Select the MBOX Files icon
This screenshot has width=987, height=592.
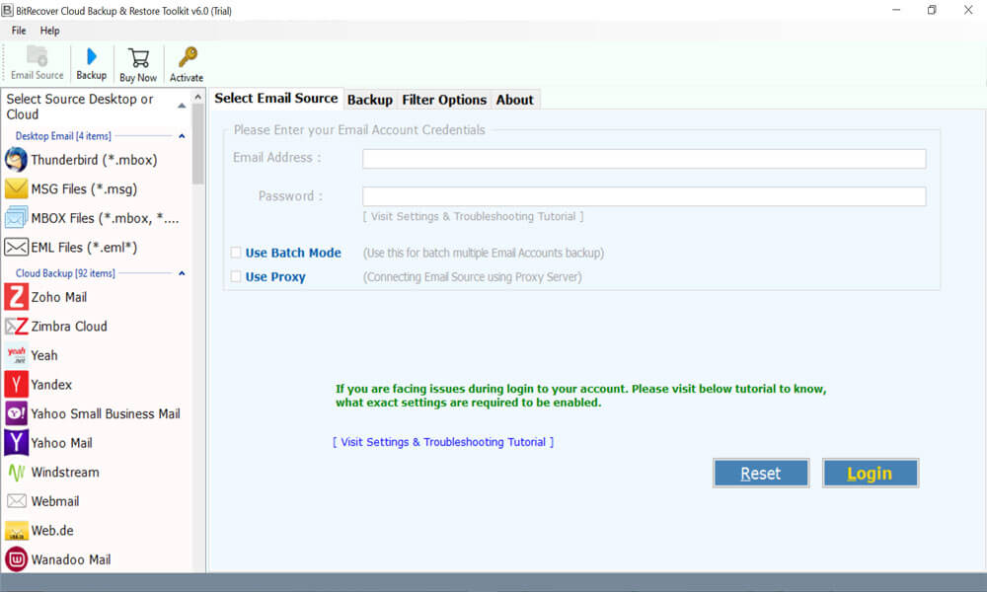16,218
